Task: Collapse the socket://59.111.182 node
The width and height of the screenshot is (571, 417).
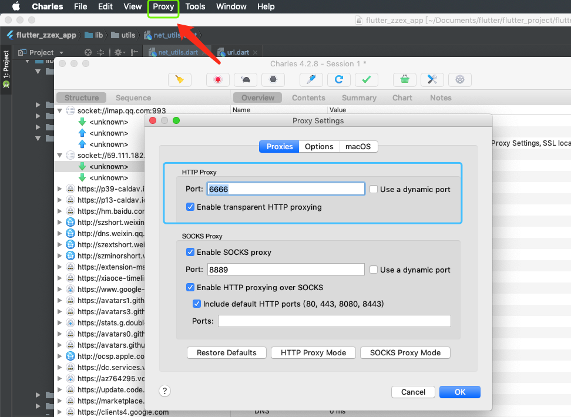Action: (60, 156)
